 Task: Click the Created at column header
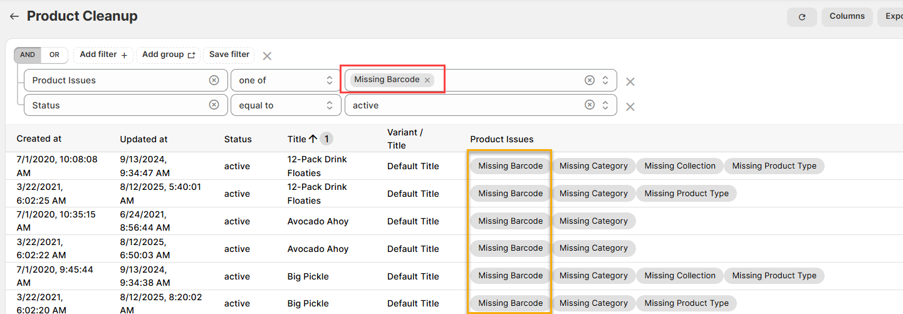(x=39, y=139)
